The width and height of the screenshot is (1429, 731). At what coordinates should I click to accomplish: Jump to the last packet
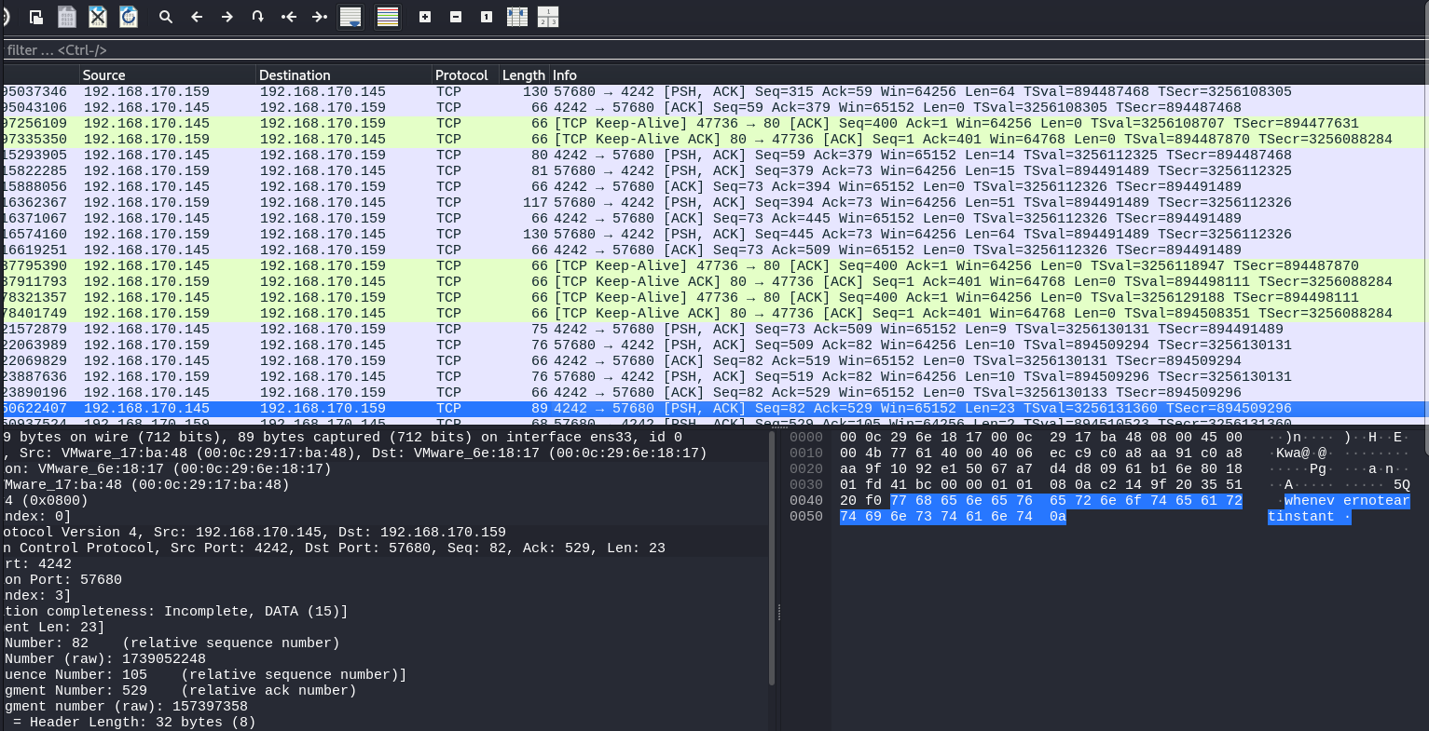point(320,17)
